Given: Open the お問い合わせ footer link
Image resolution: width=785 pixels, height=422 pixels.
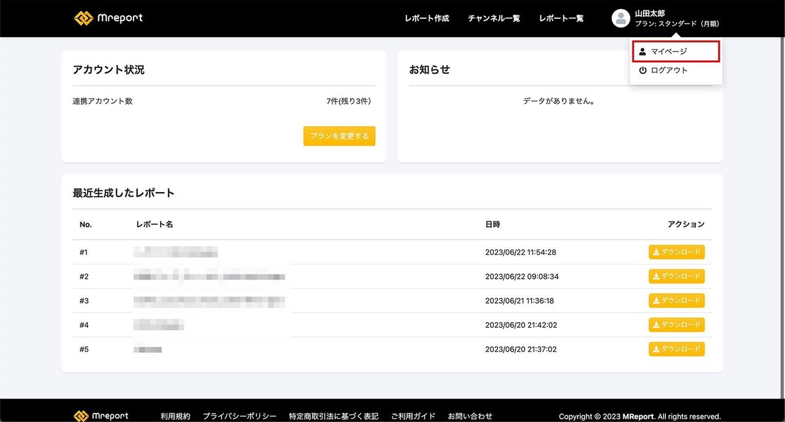Looking at the screenshot, I should point(470,416).
